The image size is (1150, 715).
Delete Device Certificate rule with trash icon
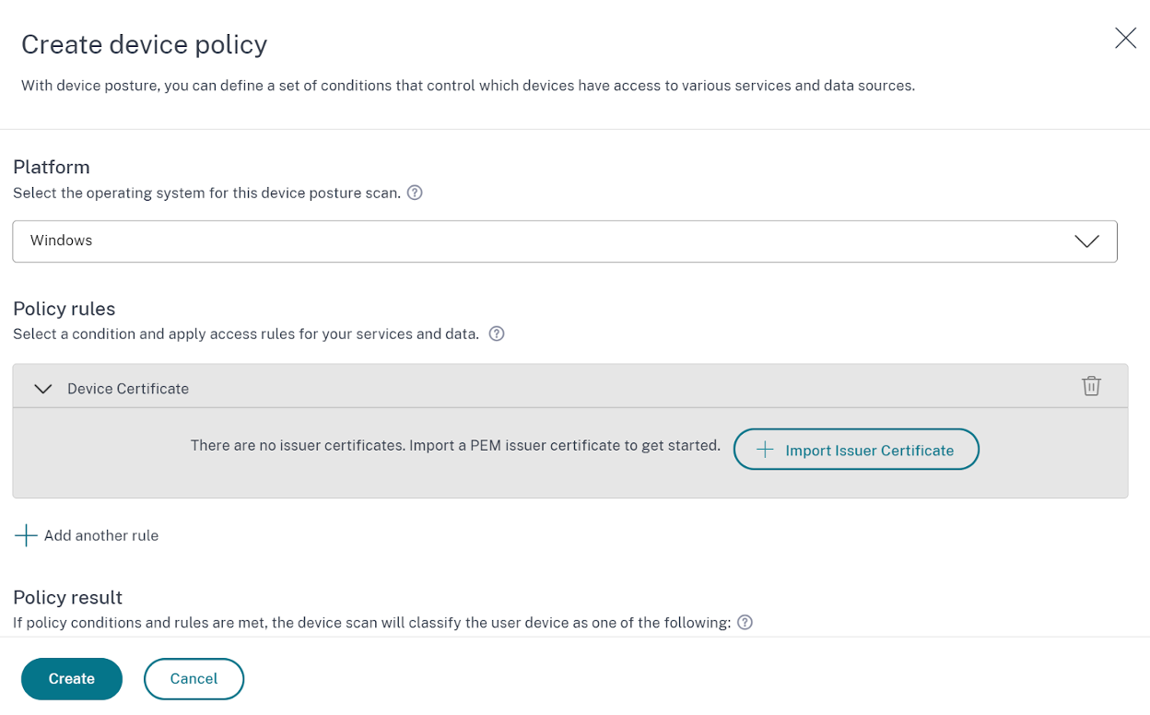[1091, 386]
